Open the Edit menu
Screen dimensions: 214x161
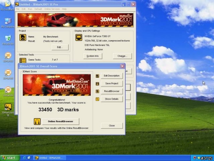pyautogui.click(x=23, y=9)
